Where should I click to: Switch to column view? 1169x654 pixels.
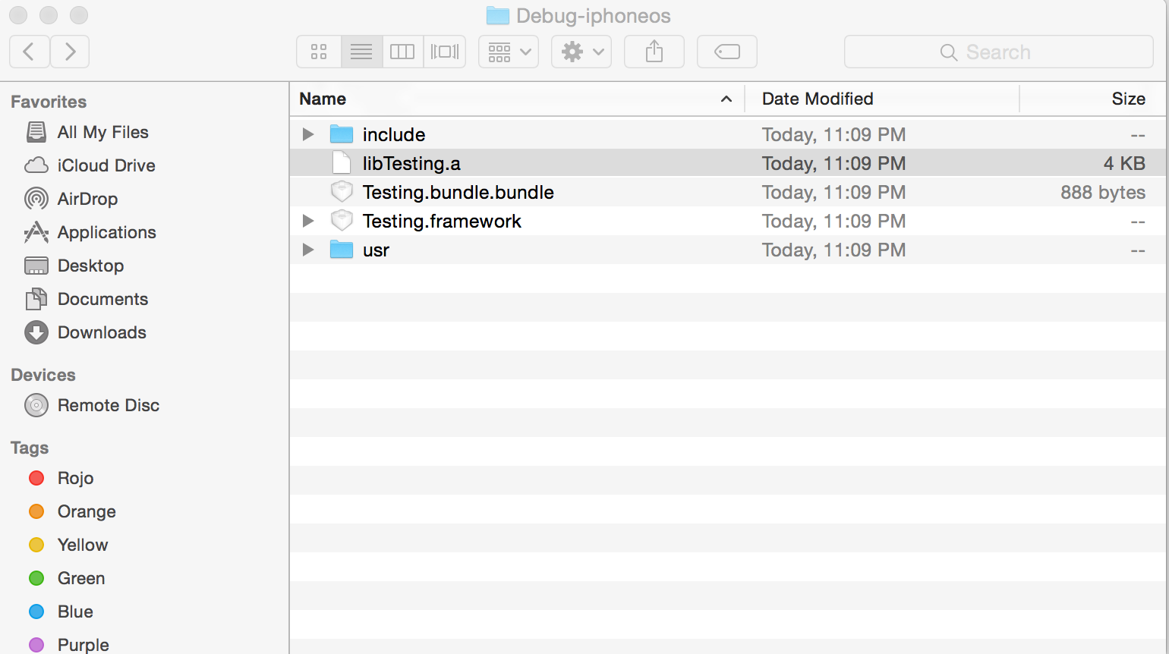[402, 52]
